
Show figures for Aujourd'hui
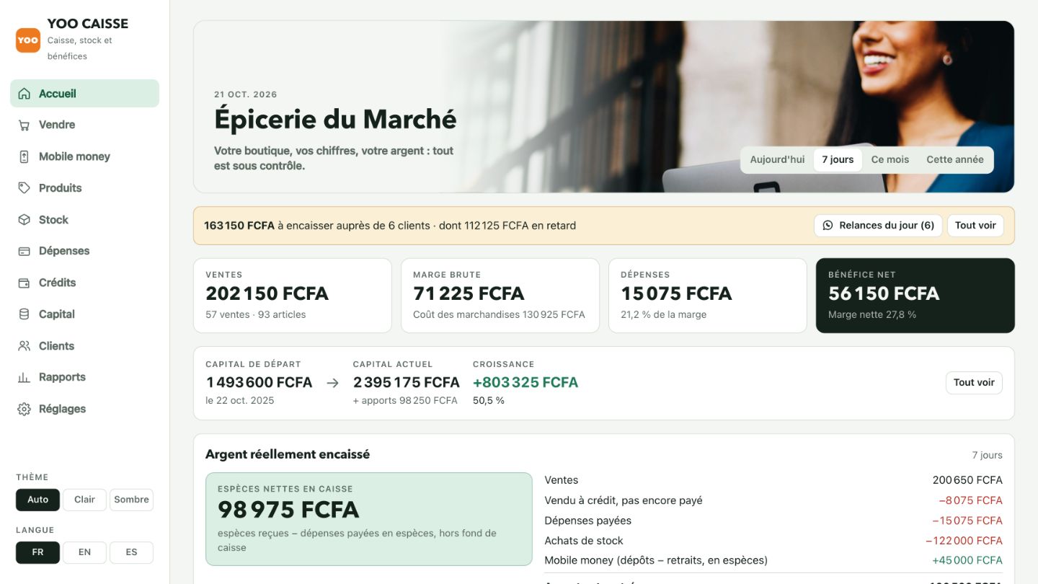(777, 160)
